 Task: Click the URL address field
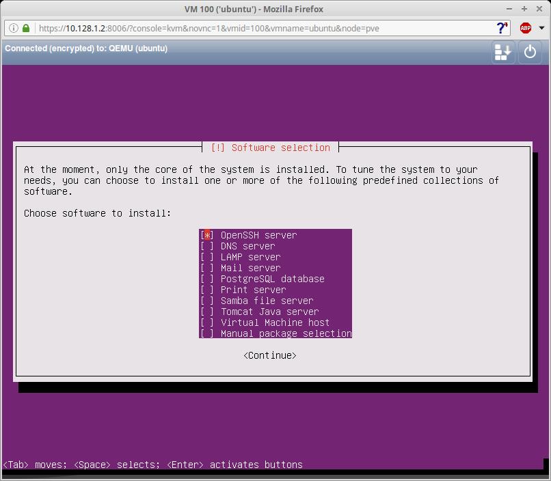(x=260, y=28)
